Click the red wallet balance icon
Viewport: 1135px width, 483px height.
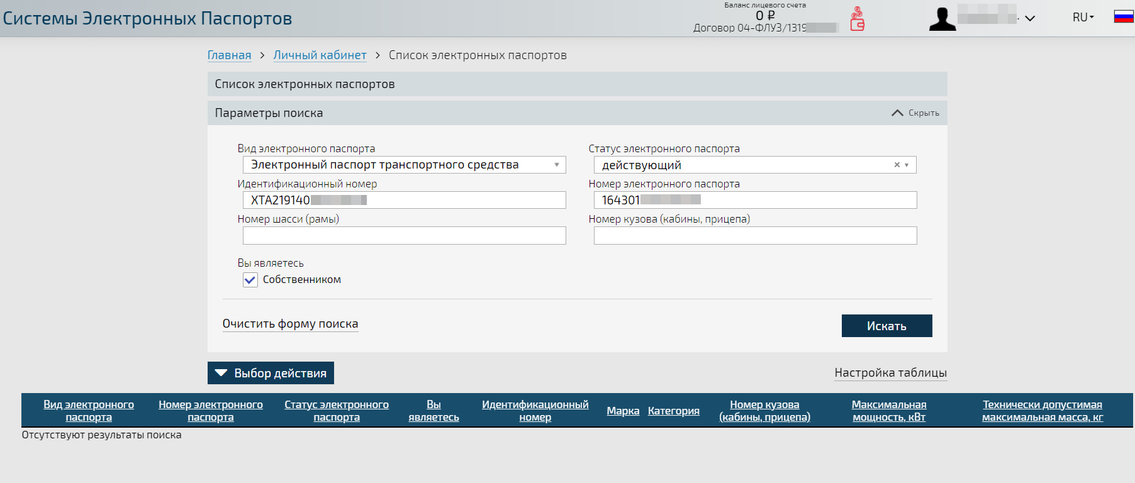click(857, 19)
